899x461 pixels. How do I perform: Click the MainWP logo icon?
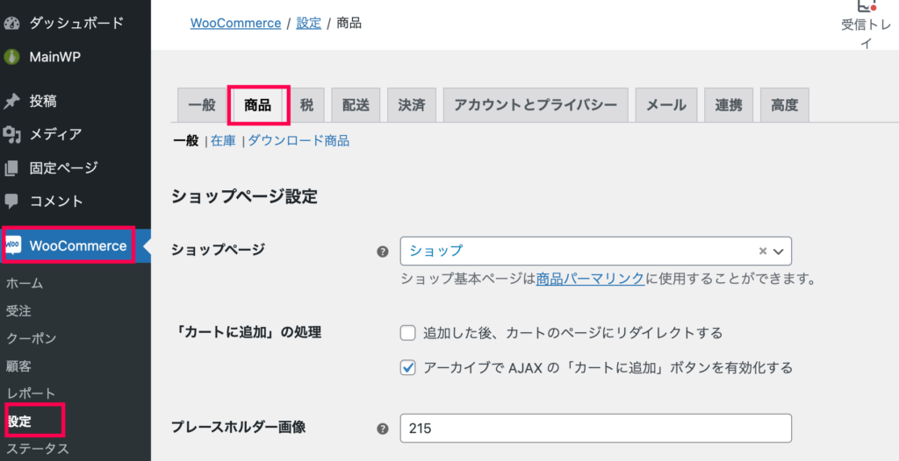[11, 57]
